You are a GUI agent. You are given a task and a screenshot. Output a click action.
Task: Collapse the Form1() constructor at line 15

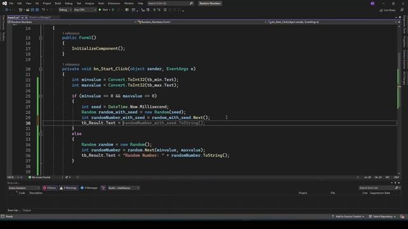(41, 38)
